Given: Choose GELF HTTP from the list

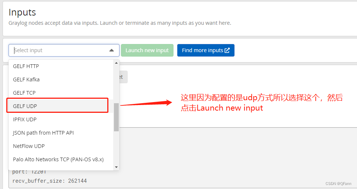Looking at the screenshot, I should tap(61, 66).
